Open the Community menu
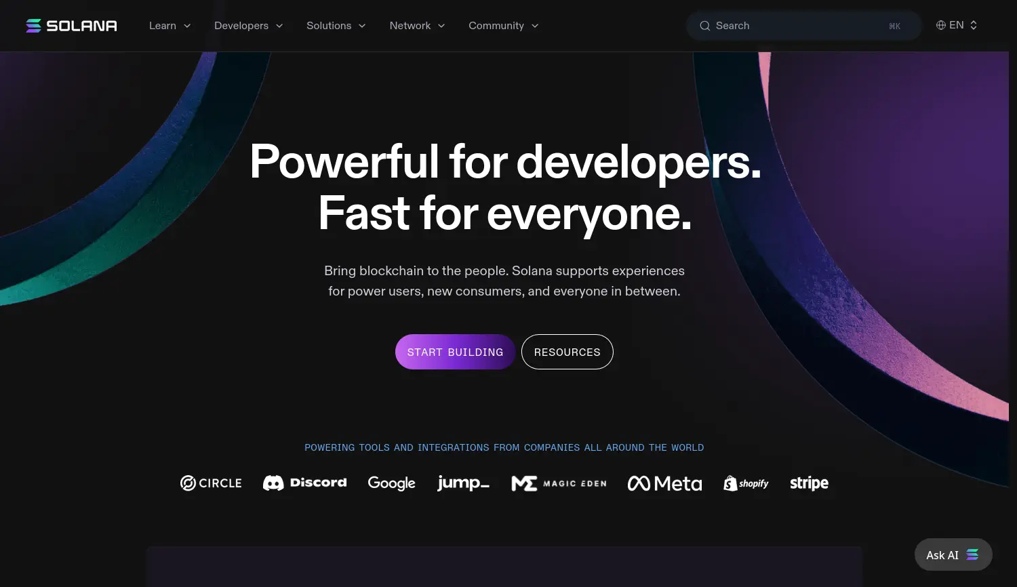 coord(504,26)
